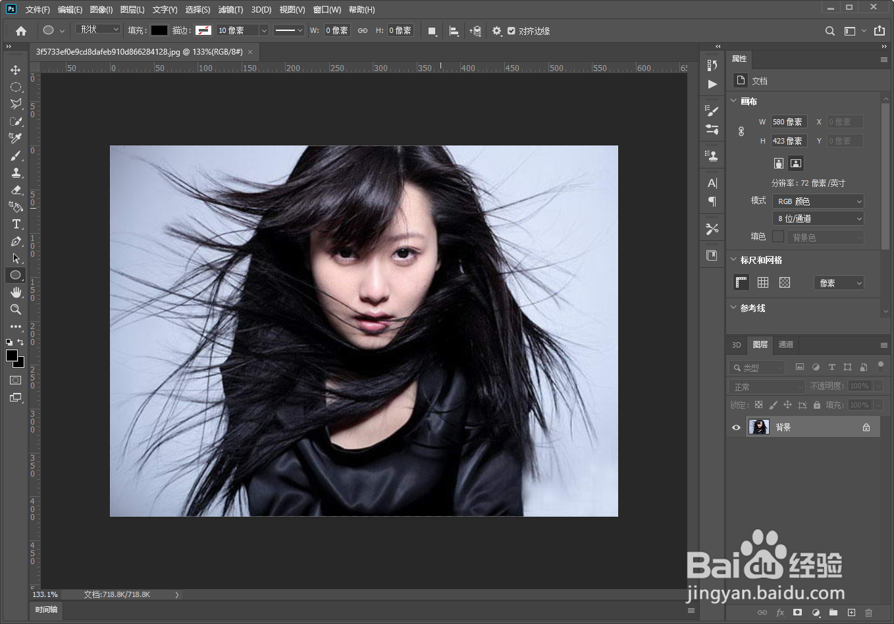Select the Eraser tool

click(x=15, y=190)
